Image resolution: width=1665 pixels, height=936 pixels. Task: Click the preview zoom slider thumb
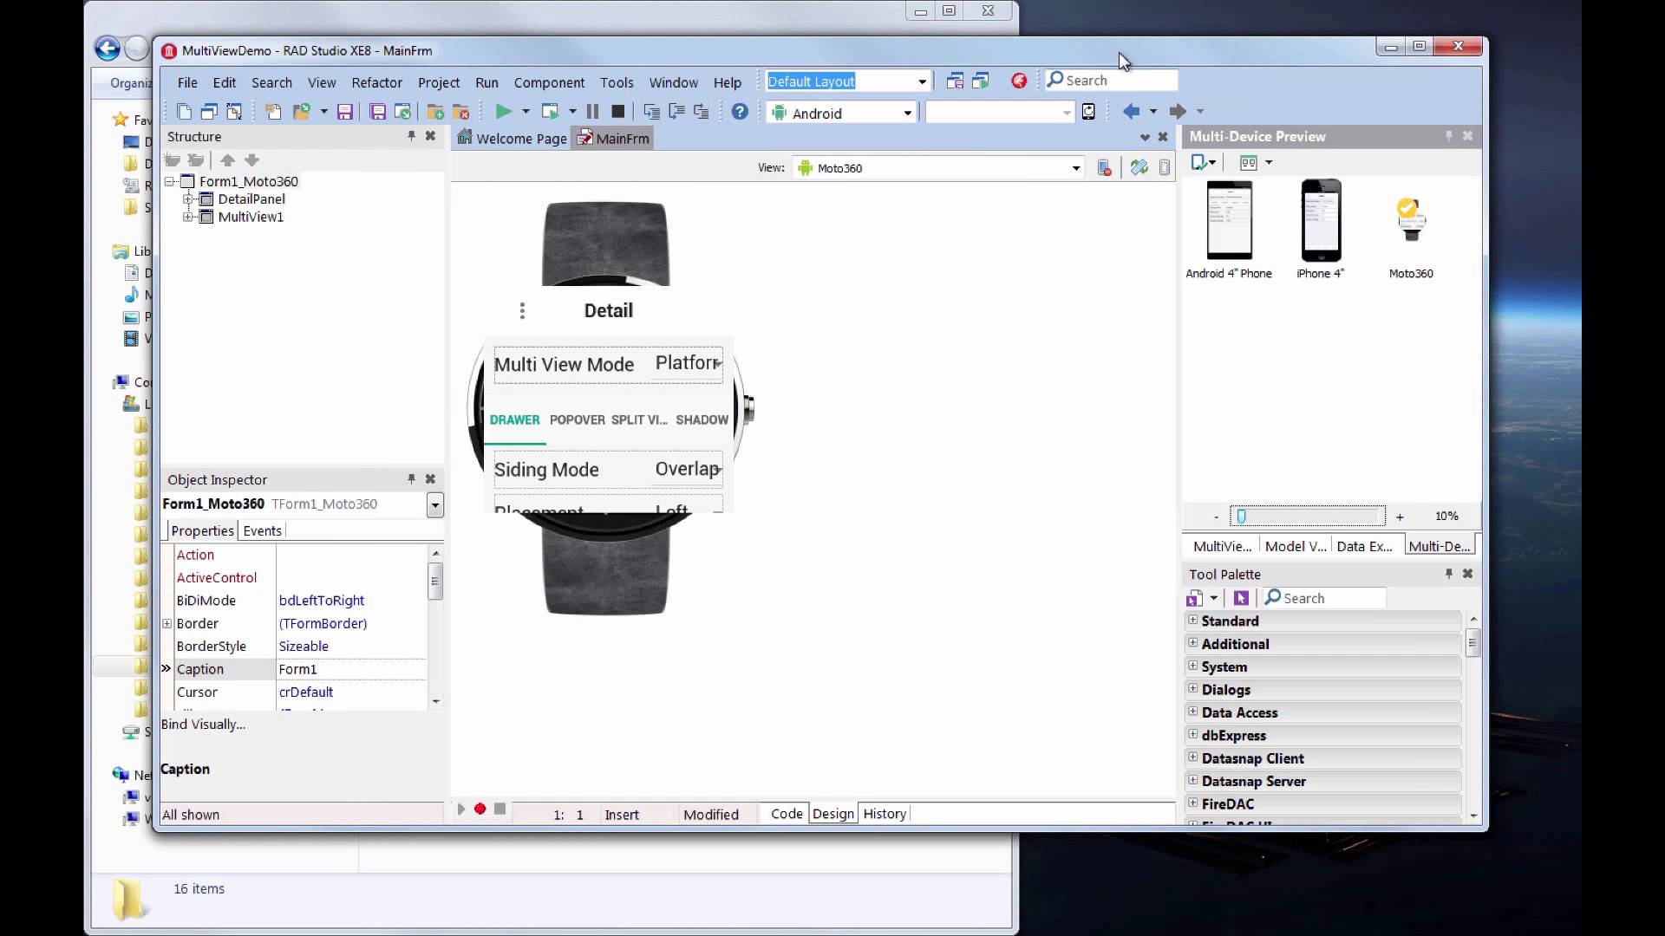pos(1241,517)
